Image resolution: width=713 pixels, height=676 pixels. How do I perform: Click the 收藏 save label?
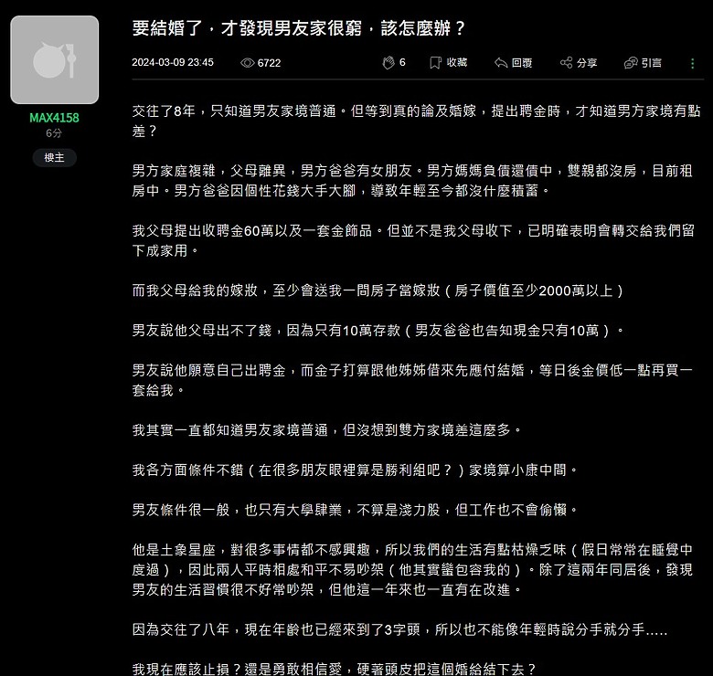point(456,63)
